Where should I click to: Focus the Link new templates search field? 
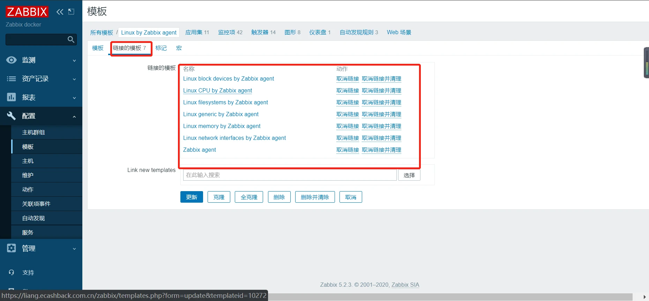pyautogui.click(x=290, y=175)
